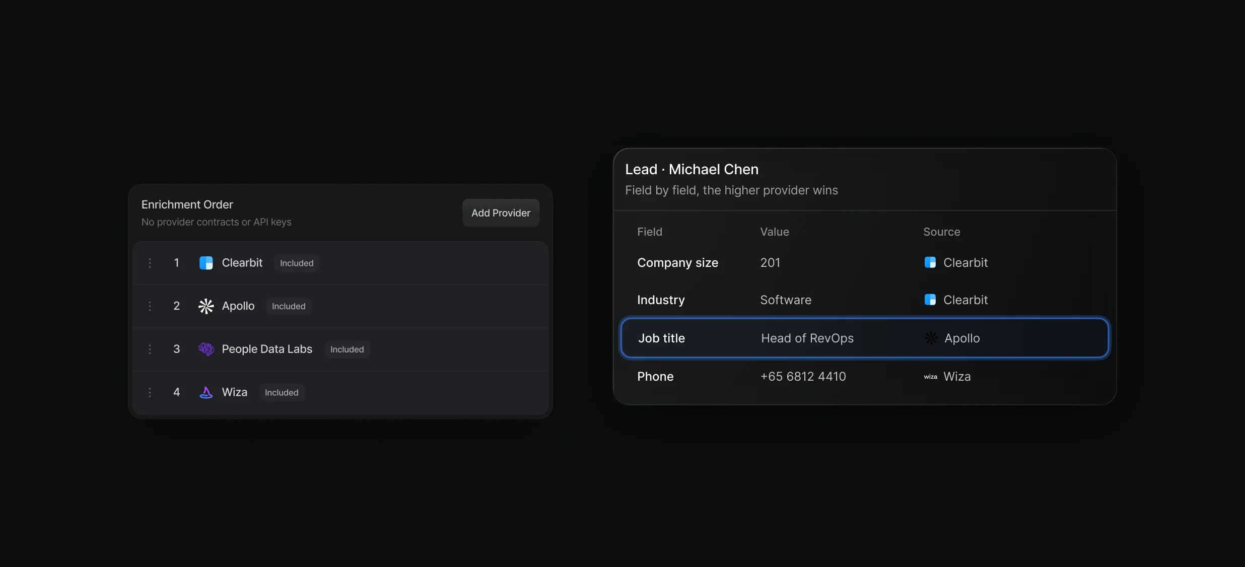Click the Apollo starburst logo in provider list
Image resolution: width=1245 pixels, height=567 pixels.
(206, 306)
